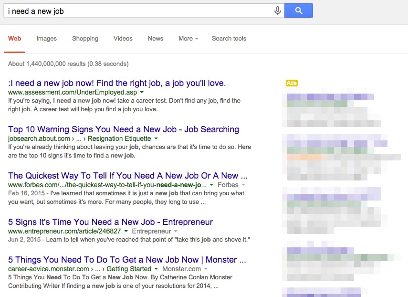This screenshot has height=297, width=408.
Task: Open Monster '5 Things You Need To Do' link
Action: pyautogui.click(x=127, y=260)
